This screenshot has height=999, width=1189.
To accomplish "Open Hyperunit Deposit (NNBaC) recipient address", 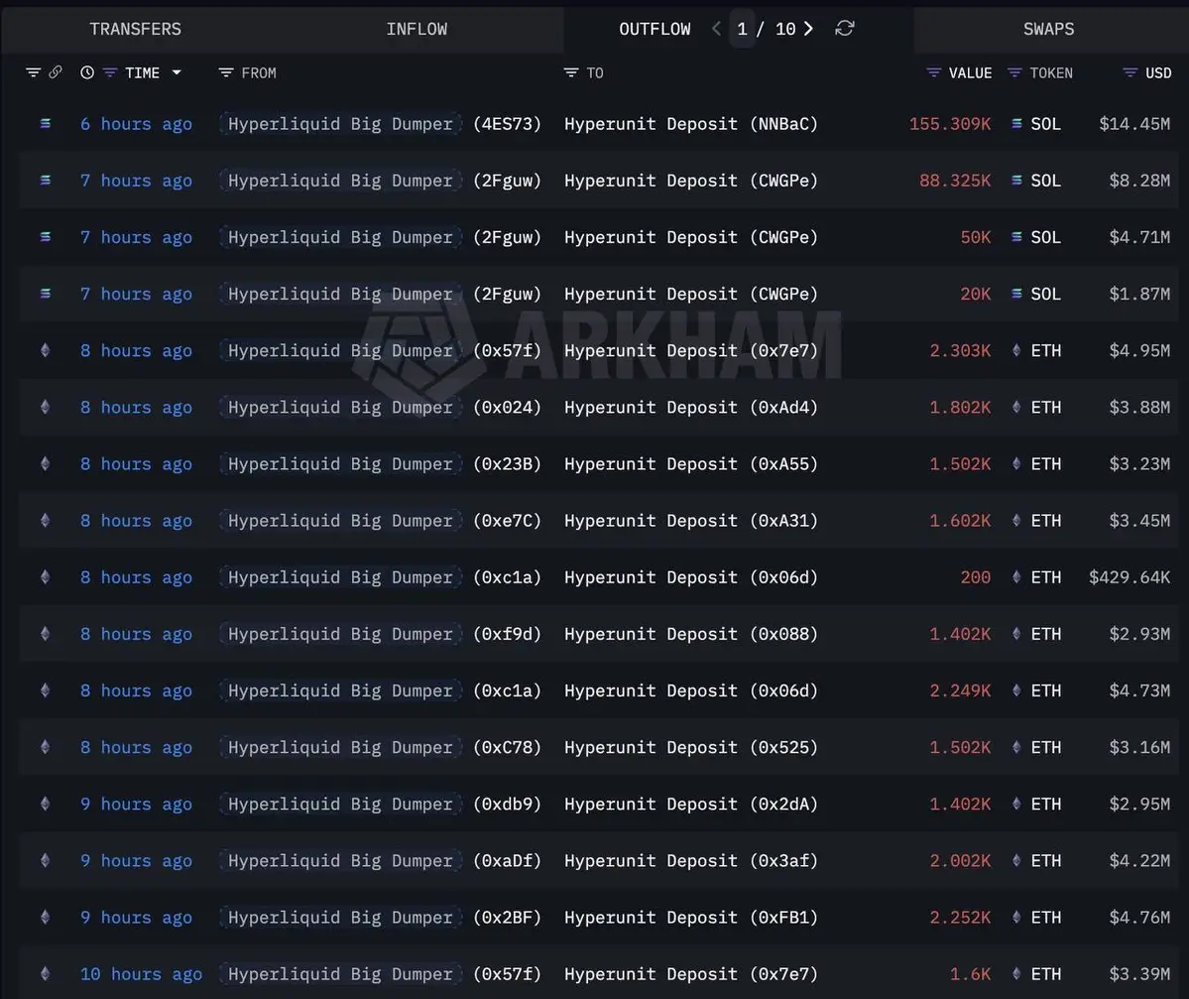I will [x=690, y=124].
